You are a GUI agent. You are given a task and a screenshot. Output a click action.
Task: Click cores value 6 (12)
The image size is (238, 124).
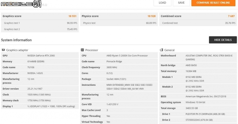pos(109,73)
